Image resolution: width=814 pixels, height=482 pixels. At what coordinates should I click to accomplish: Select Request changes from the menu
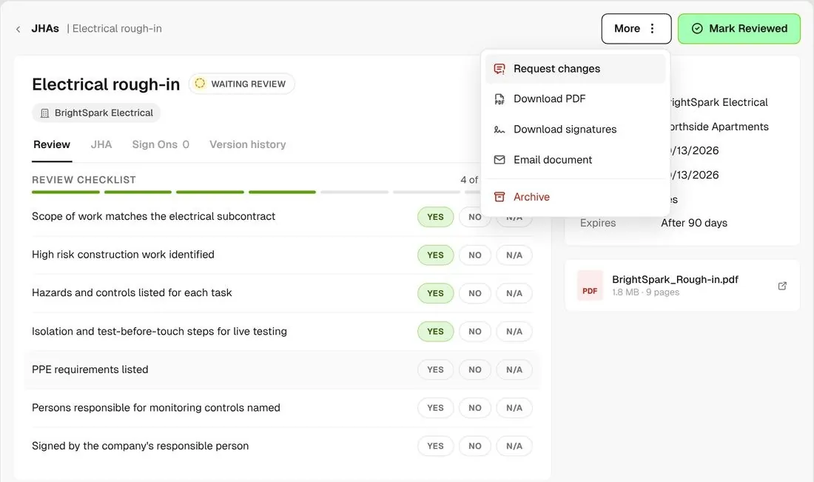[575, 69]
